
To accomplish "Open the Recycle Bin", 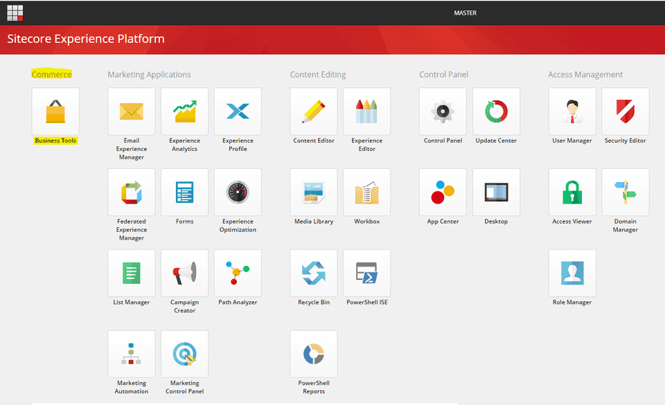I will [314, 273].
